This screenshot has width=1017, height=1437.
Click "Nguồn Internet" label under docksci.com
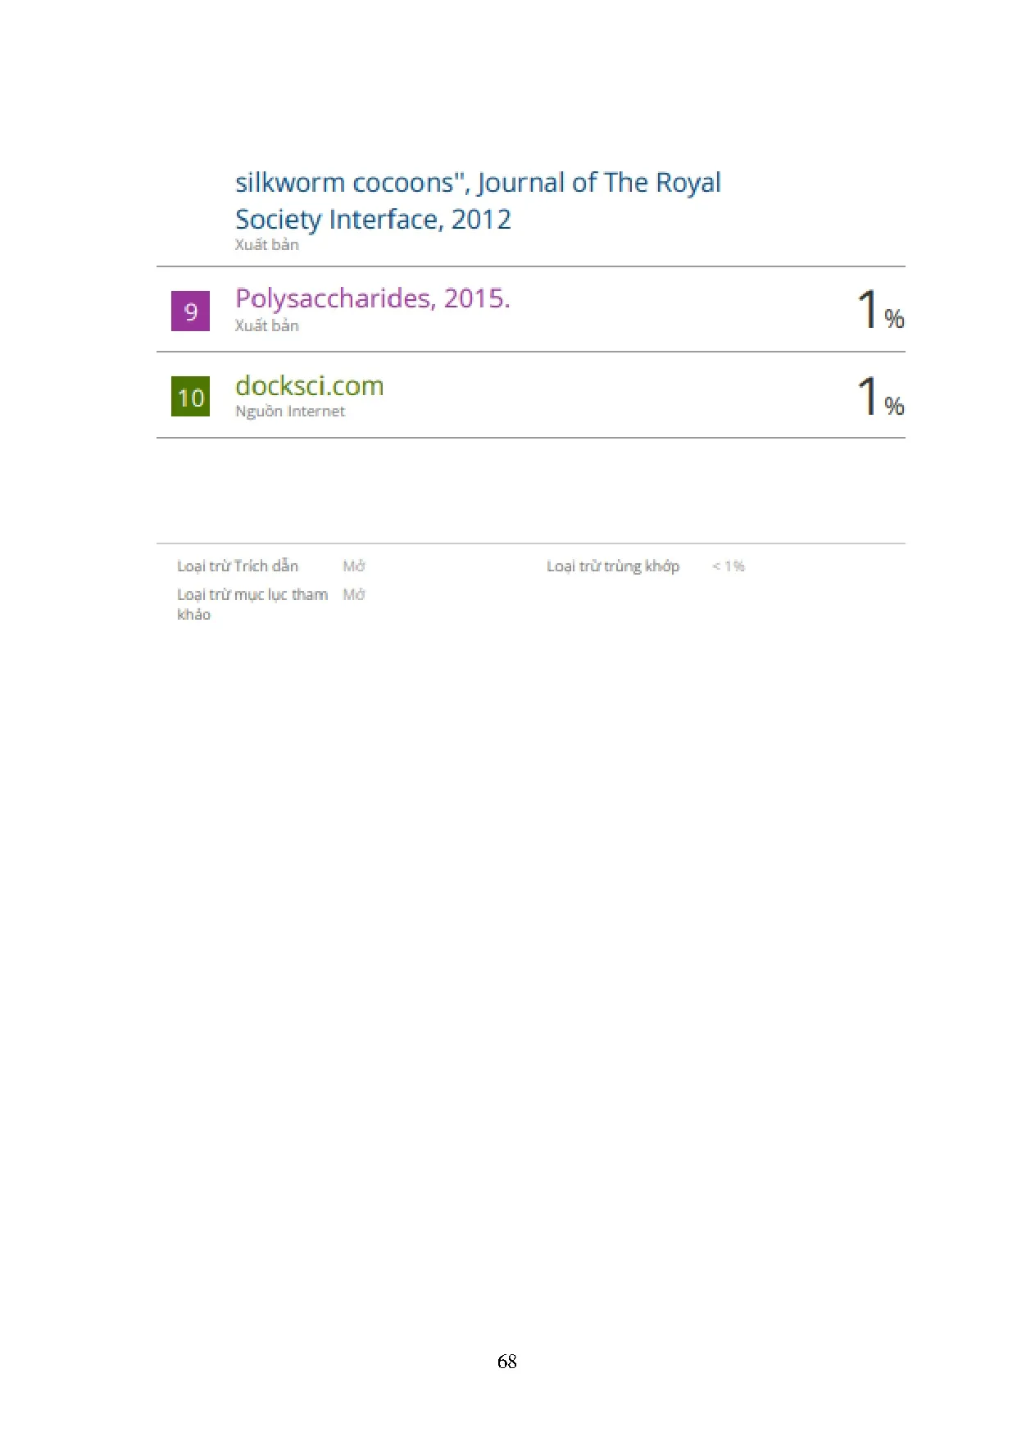[x=289, y=411]
